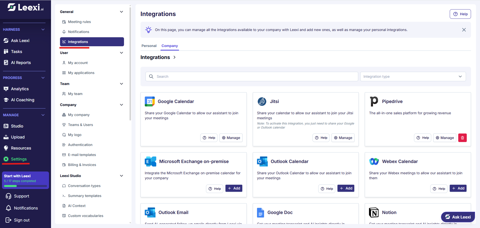Open AI Reports page
480x228 pixels.
17,62
